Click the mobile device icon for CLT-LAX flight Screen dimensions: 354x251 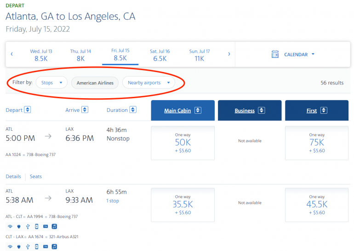[x=36, y=246]
